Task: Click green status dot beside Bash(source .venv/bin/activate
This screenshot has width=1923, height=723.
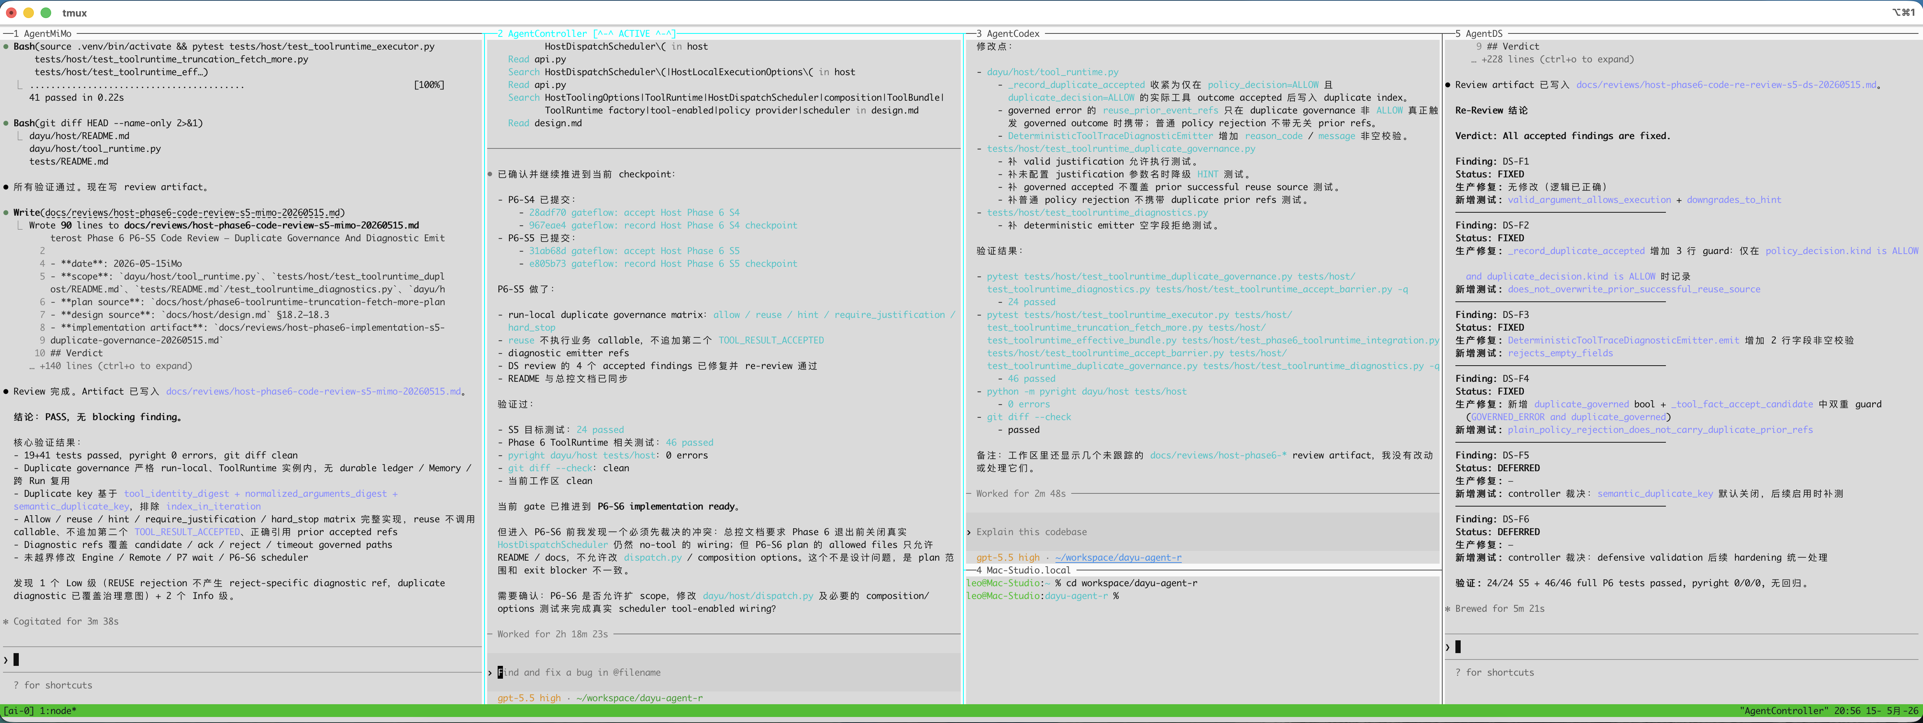Action: [6, 46]
